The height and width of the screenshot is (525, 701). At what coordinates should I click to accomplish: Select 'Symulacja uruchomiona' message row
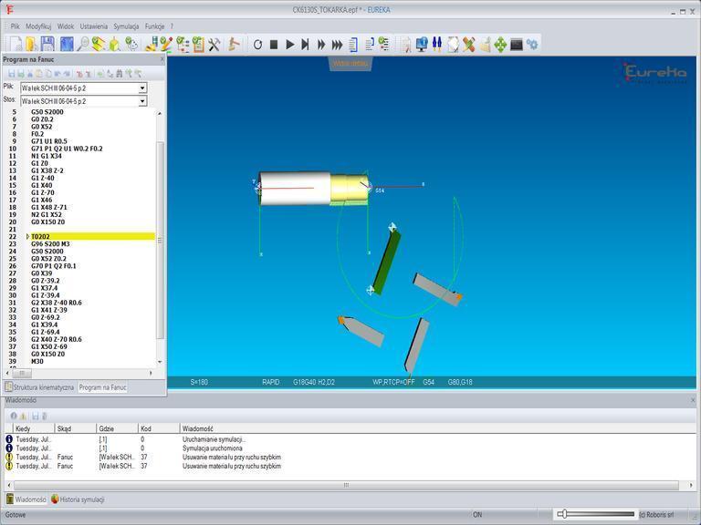tap(350, 448)
